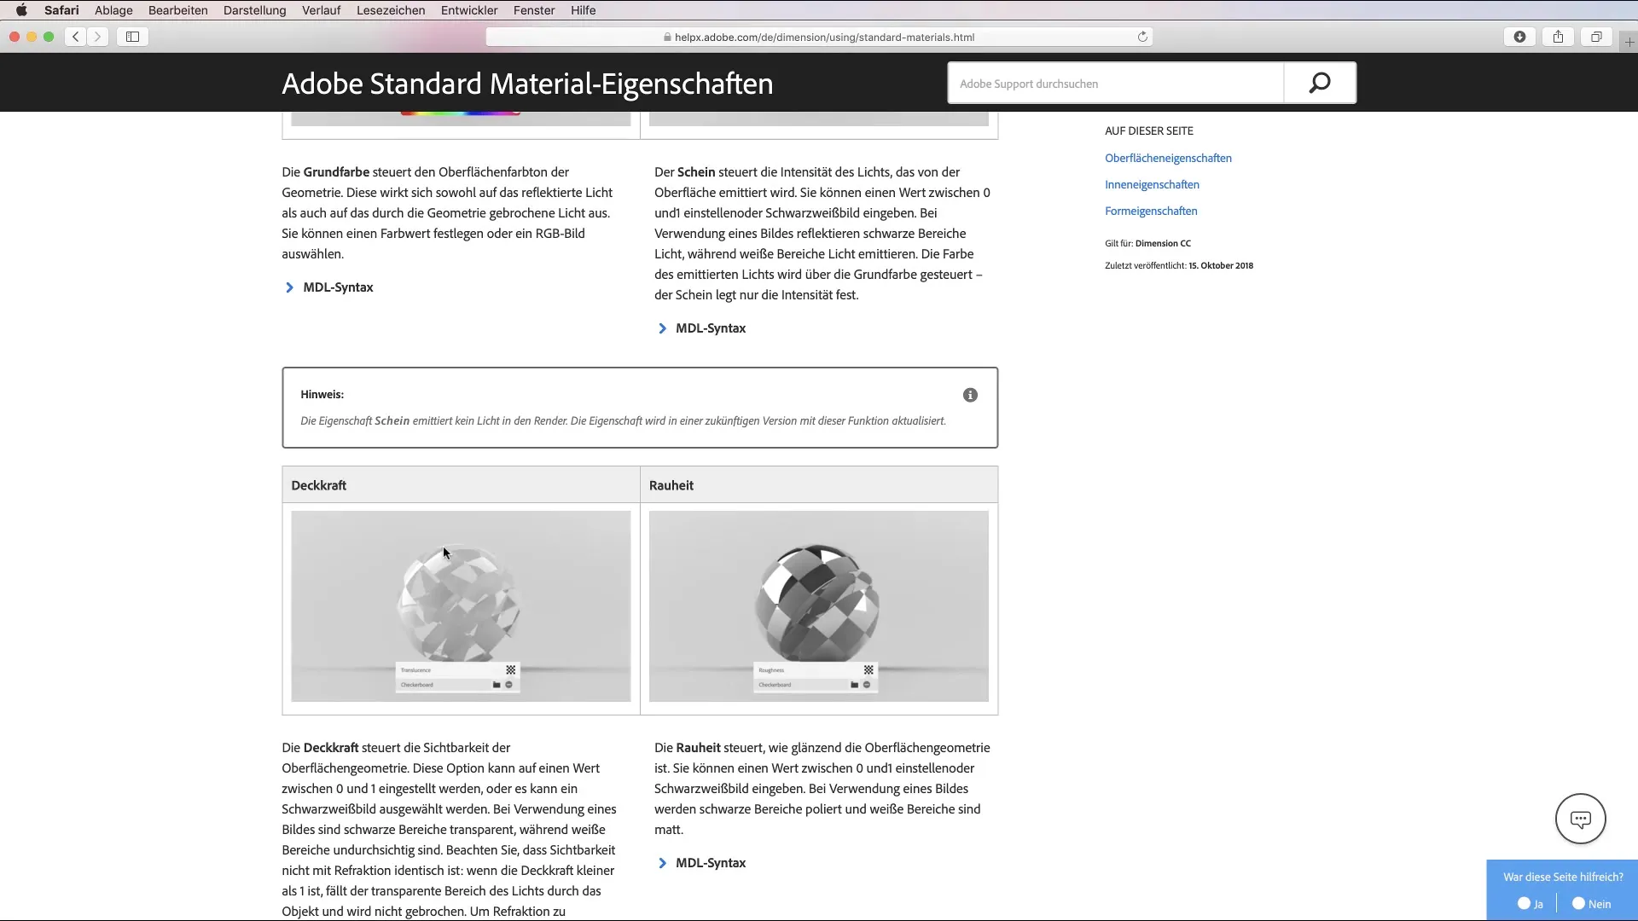The height and width of the screenshot is (921, 1638).
Task: Click the 'AUF DIESER SEITE' heading
Action: 1149,131
